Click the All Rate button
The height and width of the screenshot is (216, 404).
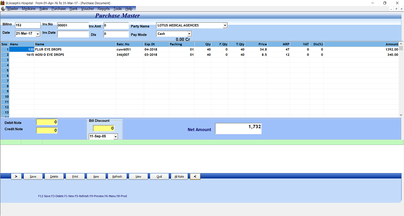(x=179, y=177)
